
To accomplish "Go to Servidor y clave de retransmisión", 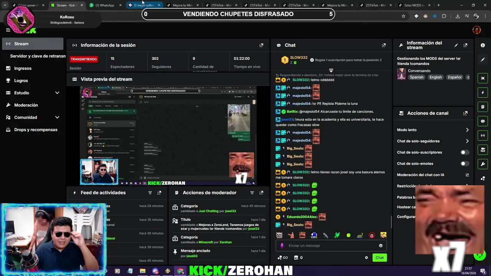I will [38, 56].
